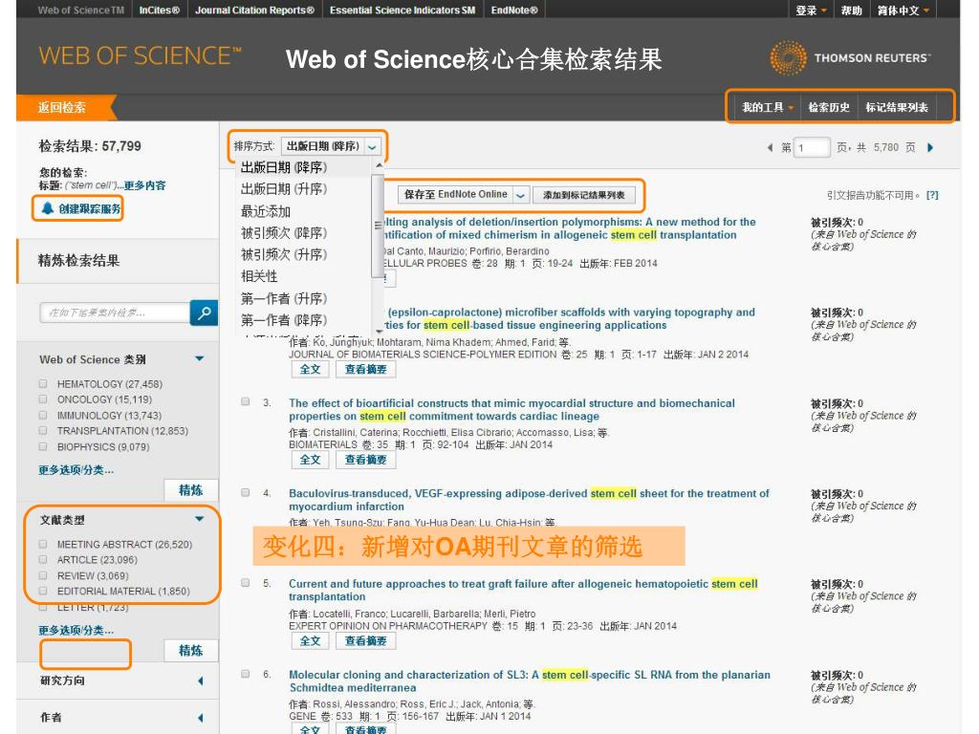Go to next results page arrow

930,147
